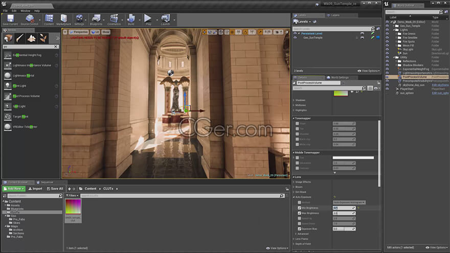Toggle the grid snap icon in viewport
The height and width of the screenshot is (253, 450).
[x=232, y=32]
